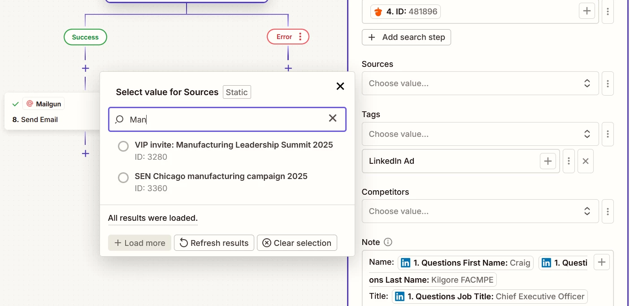Image resolution: width=630 pixels, height=306 pixels.
Task: Remove the LinkedIn Ad tag entry
Action: (x=585, y=161)
